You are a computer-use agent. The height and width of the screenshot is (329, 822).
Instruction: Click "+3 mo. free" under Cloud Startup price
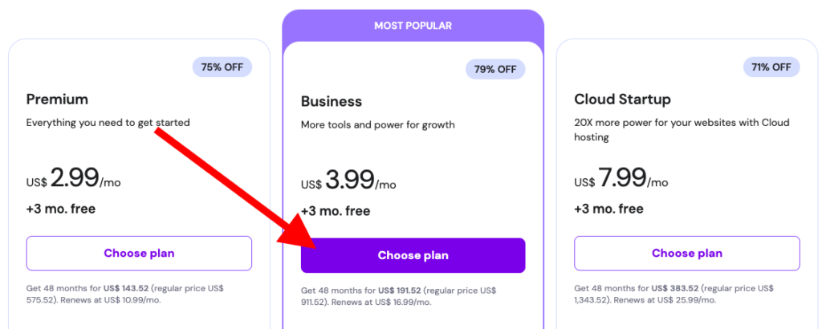[608, 209]
